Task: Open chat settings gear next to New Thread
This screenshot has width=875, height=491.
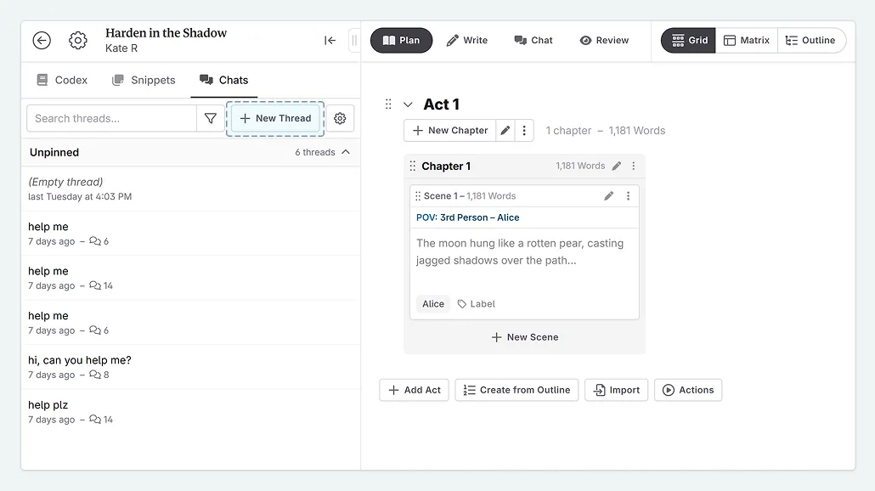Action: (340, 118)
